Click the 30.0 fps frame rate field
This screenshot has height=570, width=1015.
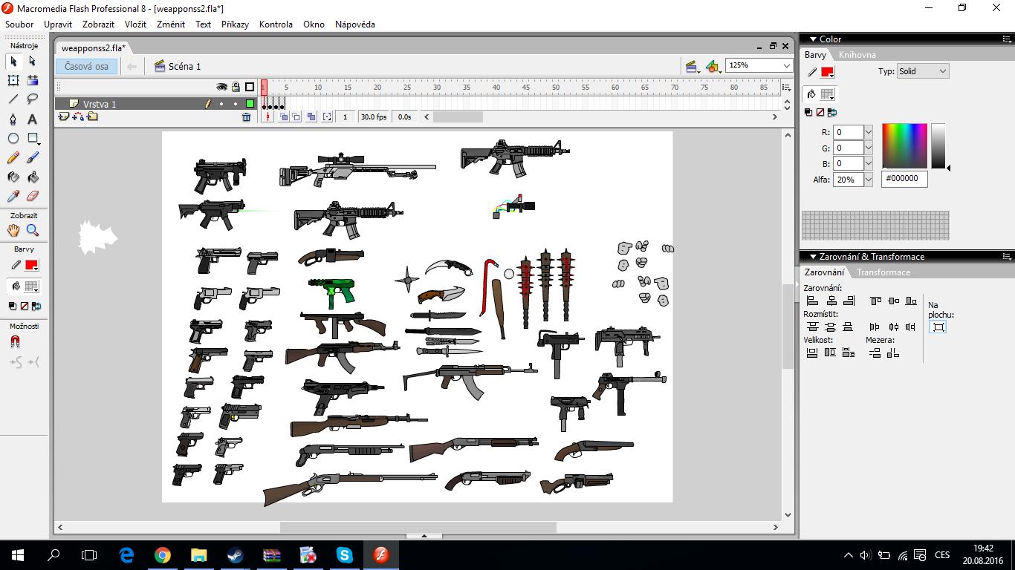point(374,117)
